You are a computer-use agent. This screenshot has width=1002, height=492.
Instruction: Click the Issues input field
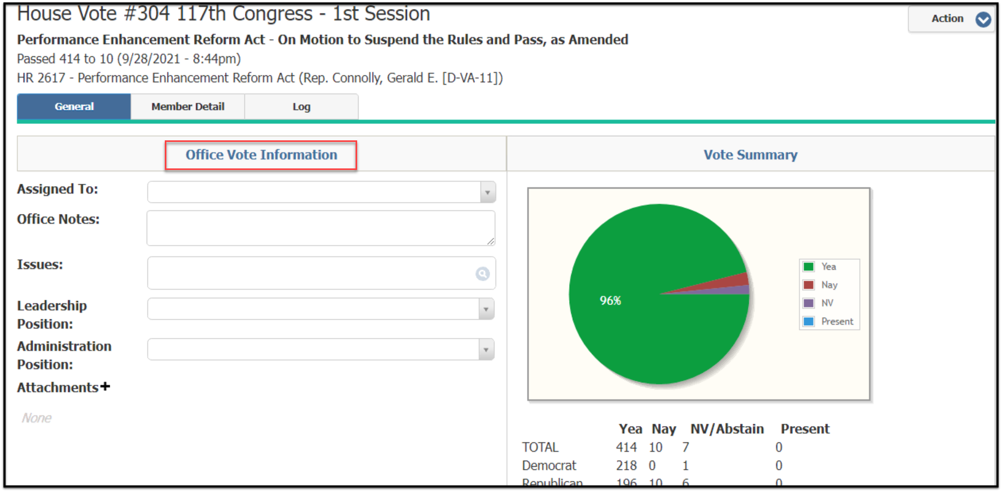coord(310,273)
